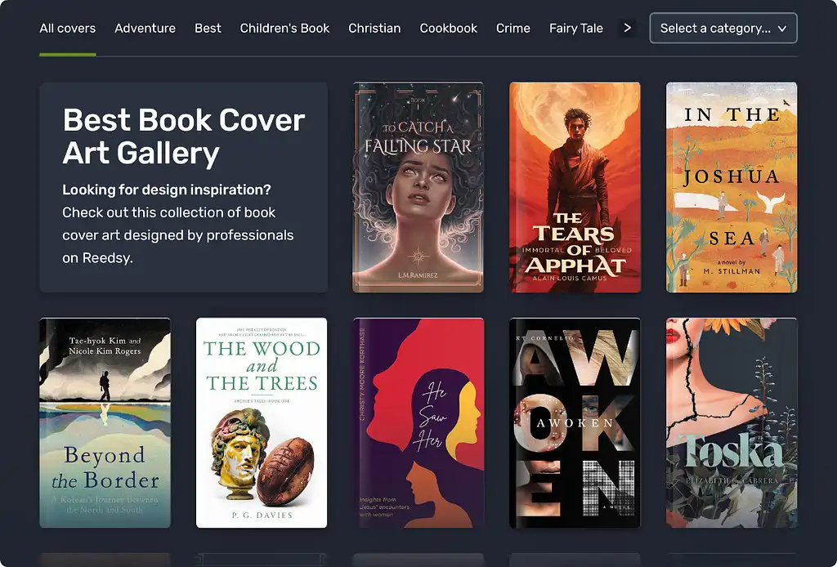Open In the Joshua Sea book cover

pyautogui.click(x=731, y=187)
